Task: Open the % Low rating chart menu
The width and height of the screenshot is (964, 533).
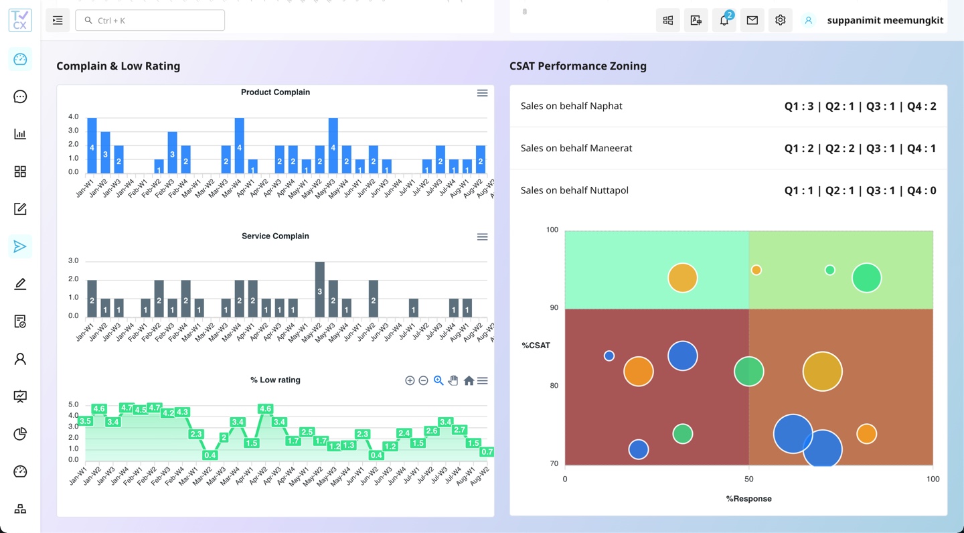Action: [x=483, y=380]
